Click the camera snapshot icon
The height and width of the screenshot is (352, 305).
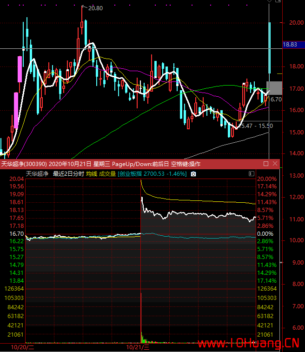click(193, 174)
